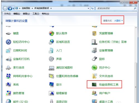139x103 pixels.
Task: Open Speech Recognition (语音识别) microphone icon
Action: (51, 101)
